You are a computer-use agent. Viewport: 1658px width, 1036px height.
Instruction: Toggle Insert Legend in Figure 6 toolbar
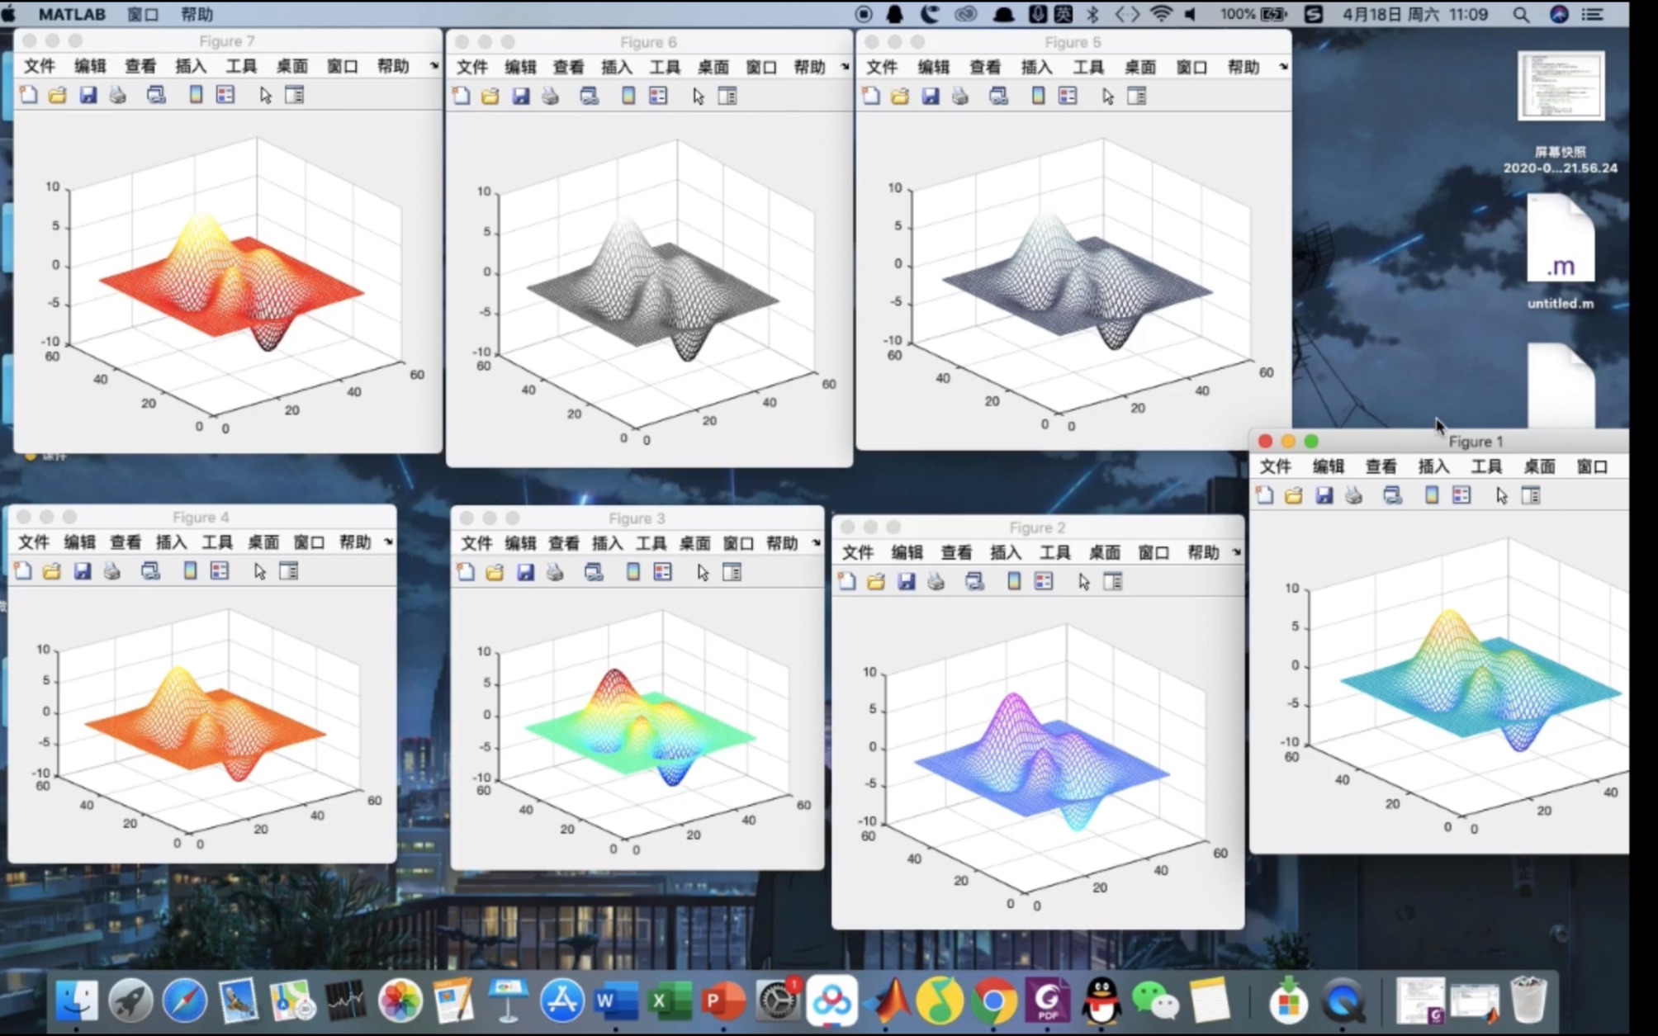pos(658,97)
